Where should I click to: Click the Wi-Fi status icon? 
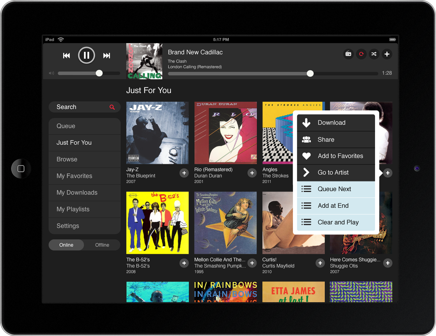[x=61, y=40]
